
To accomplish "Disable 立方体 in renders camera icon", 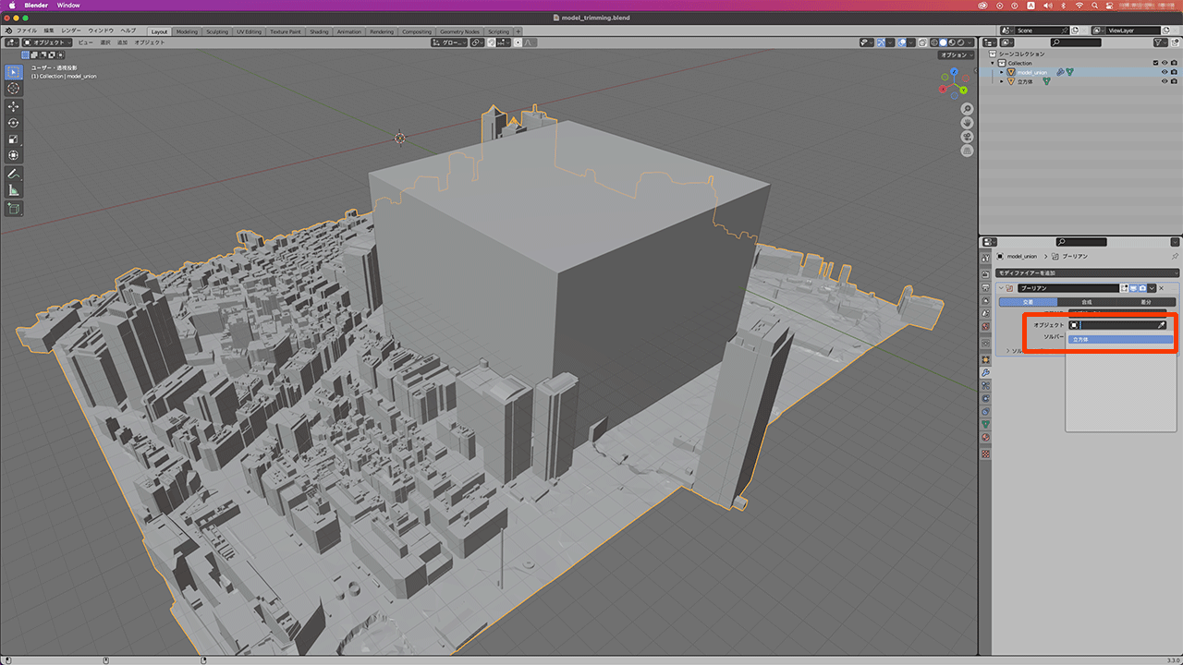I will click(x=1174, y=81).
